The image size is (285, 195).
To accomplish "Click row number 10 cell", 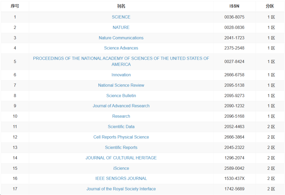I will [15, 116].
